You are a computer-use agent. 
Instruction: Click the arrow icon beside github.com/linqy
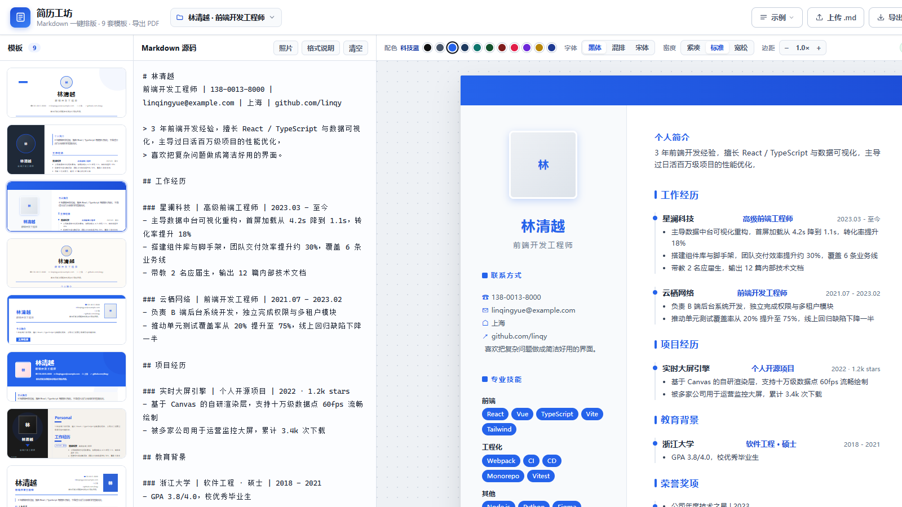point(485,336)
